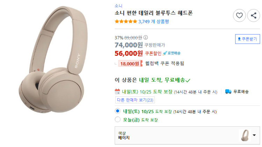
Task: Click the share icon button
Action: tap(253, 15)
